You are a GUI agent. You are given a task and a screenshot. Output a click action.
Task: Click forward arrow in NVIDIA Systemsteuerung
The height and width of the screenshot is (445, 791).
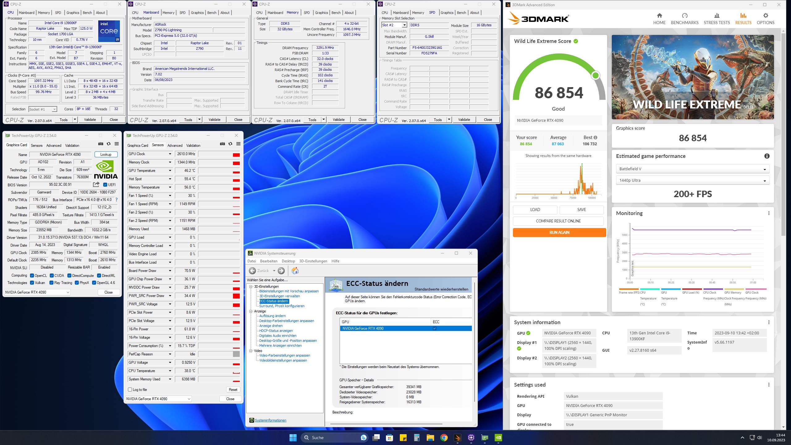pos(281,271)
